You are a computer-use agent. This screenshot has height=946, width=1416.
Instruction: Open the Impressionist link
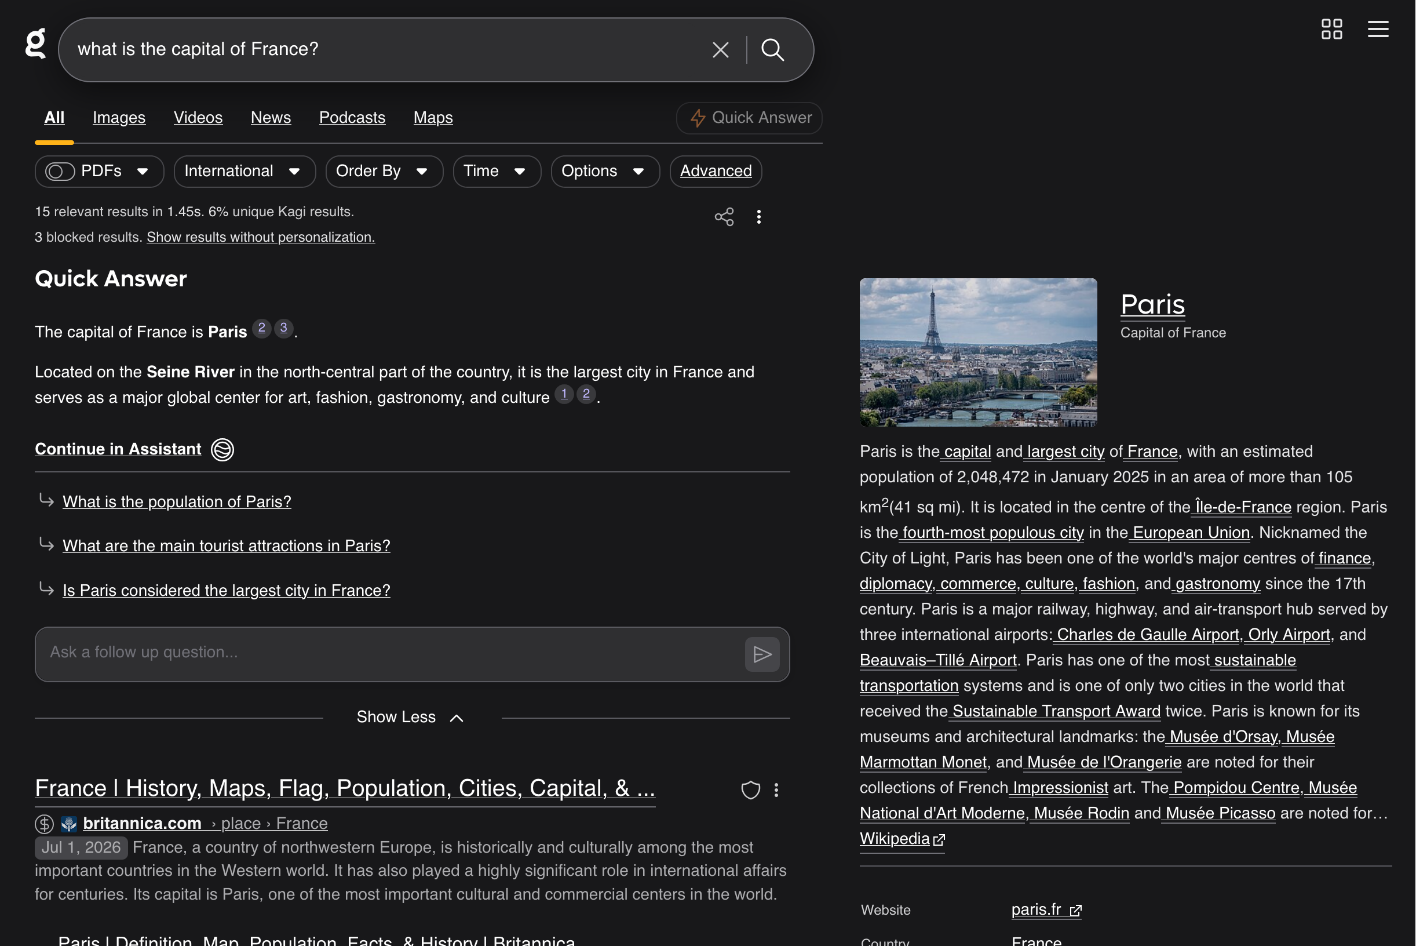click(1059, 788)
